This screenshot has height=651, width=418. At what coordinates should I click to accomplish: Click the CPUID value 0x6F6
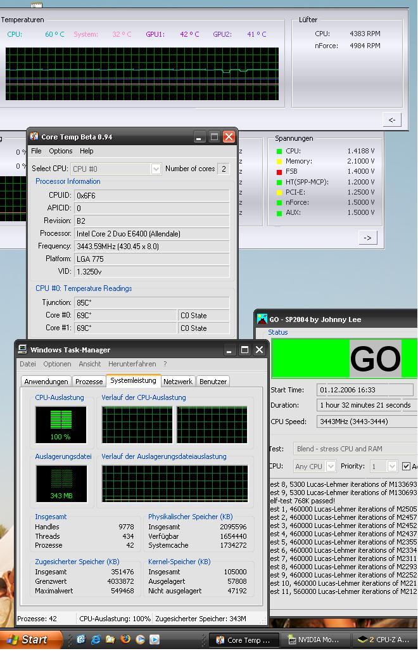pyautogui.click(x=152, y=195)
